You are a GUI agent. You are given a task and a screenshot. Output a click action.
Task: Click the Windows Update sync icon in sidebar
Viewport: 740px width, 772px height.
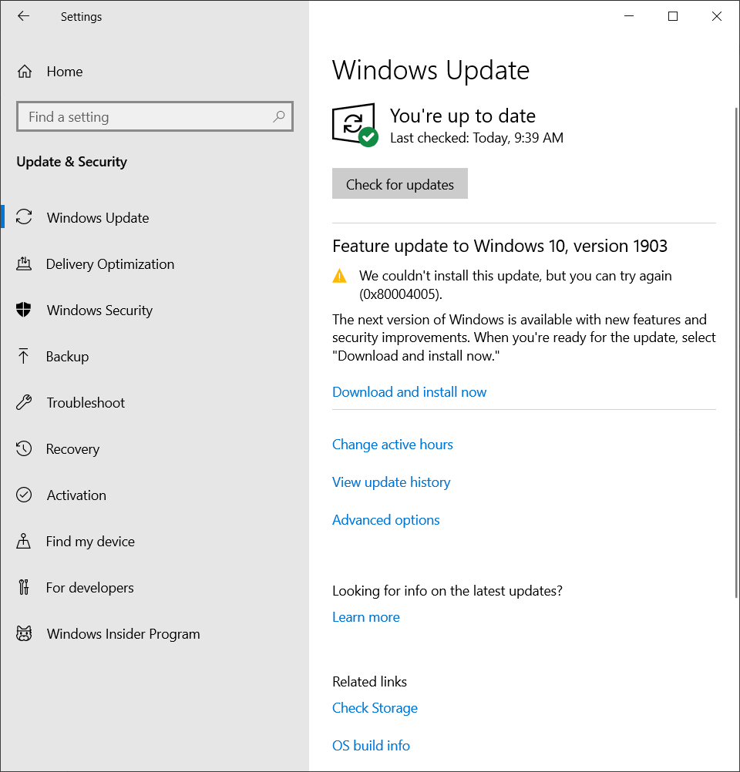pos(24,217)
